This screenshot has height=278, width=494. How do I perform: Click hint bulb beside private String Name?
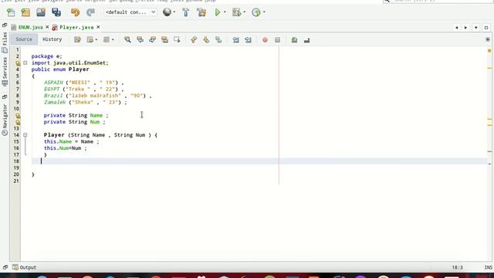[18, 116]
